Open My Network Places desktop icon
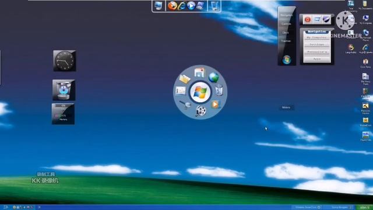The image size is (373, 210). click(x=365, y=35)
